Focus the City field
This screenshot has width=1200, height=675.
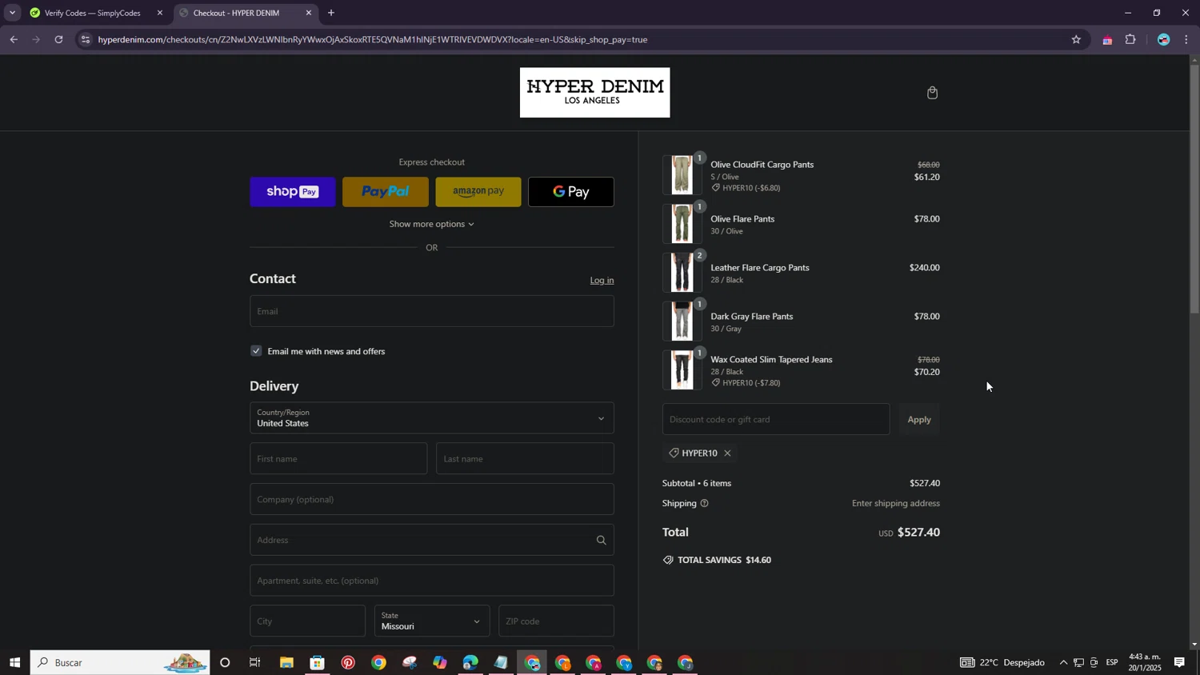pos(307,621)
